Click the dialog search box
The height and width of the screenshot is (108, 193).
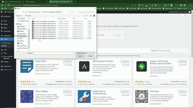pyautogui.click(x=86, y=12)
